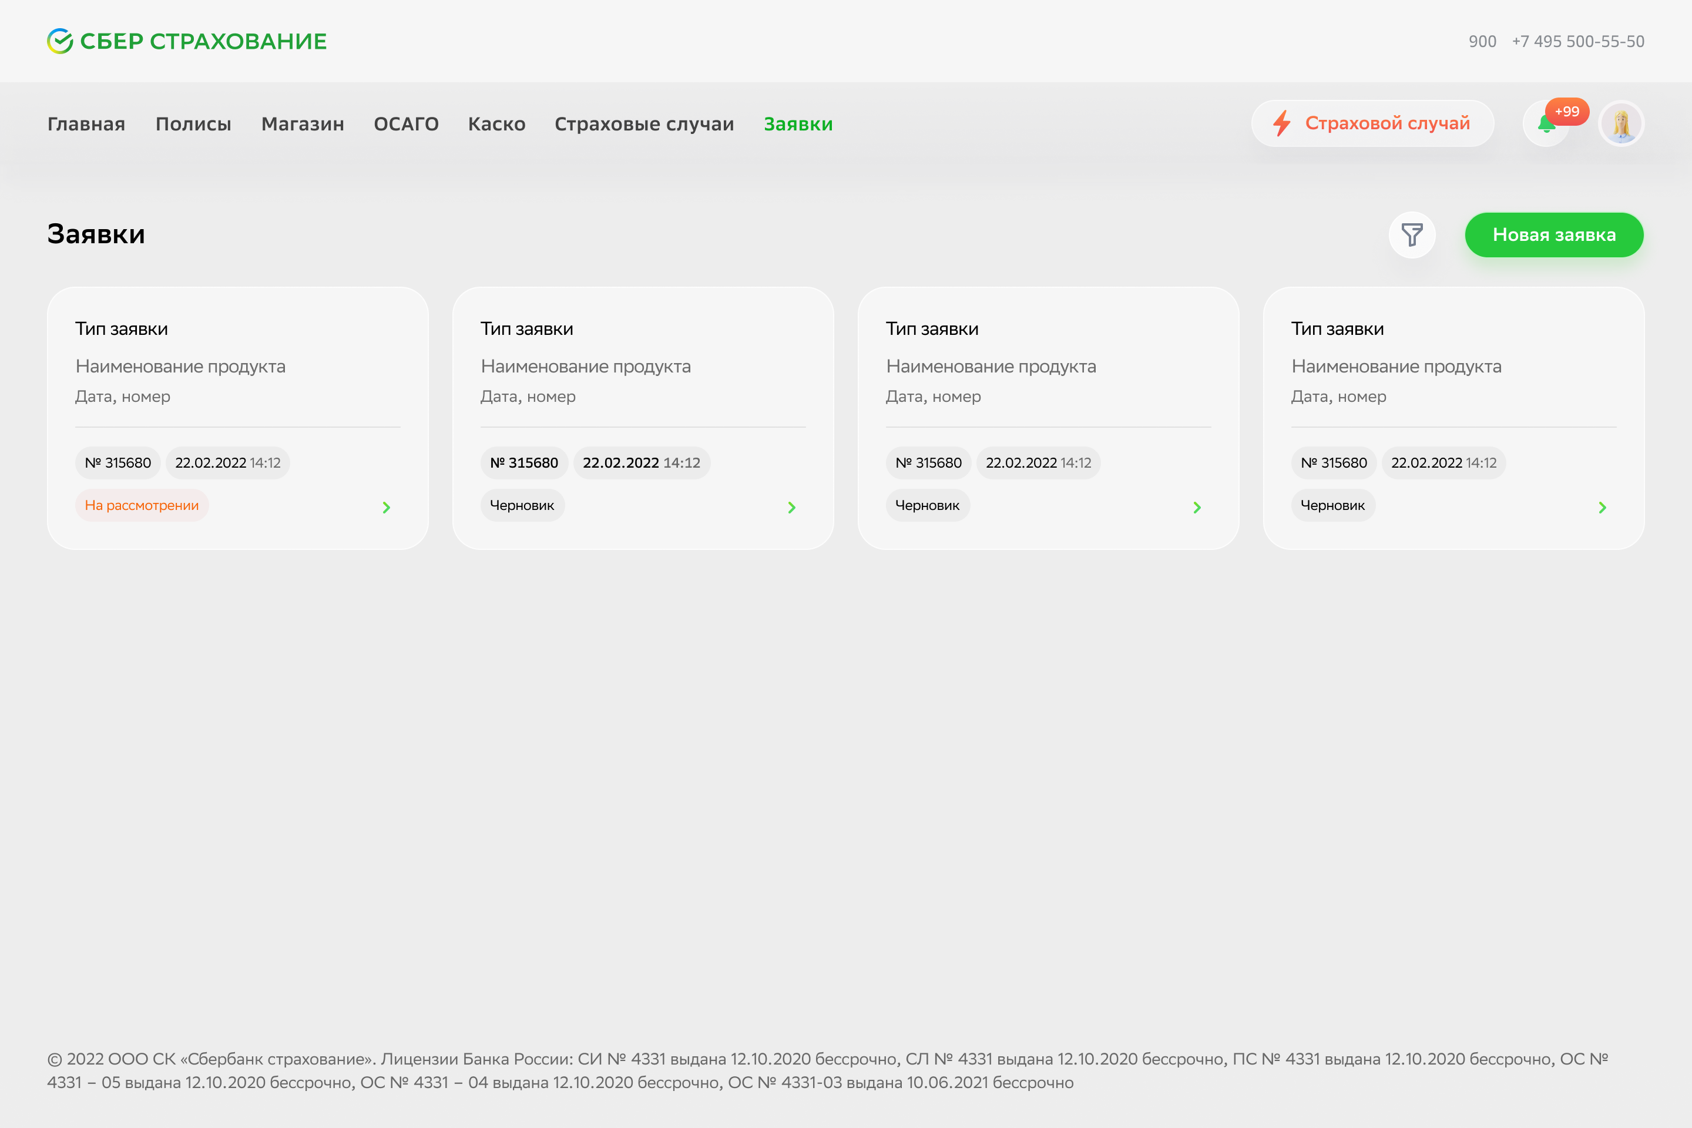Image resolution: width=1692 pixels, height=1128 pixels.
Task: Expand the second application card chevron
Action: (x=791, y=507)
